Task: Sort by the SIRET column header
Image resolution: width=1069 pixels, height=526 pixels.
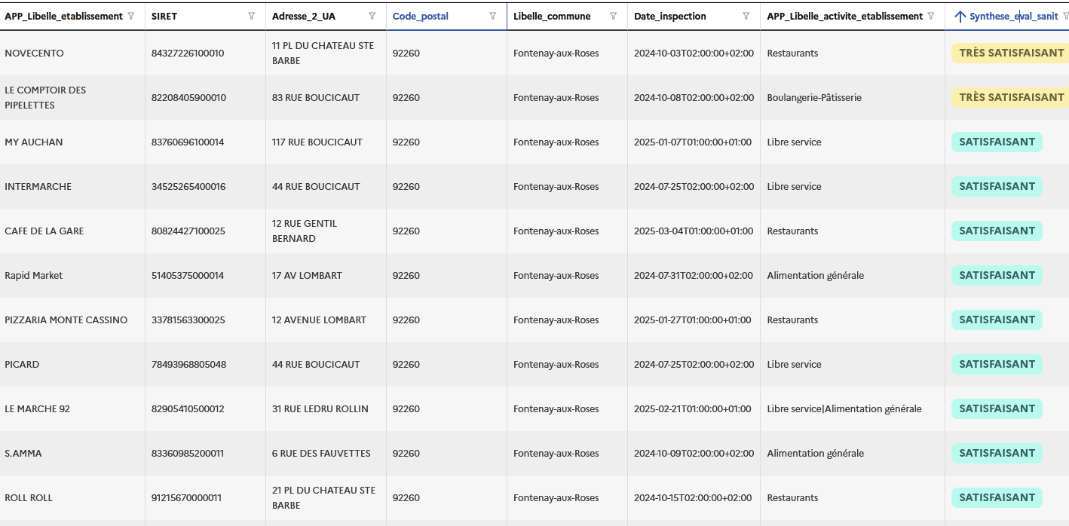Action: point(164,16)
